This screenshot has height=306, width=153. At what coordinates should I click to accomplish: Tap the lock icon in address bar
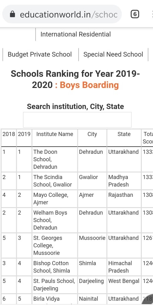(12, 14)
